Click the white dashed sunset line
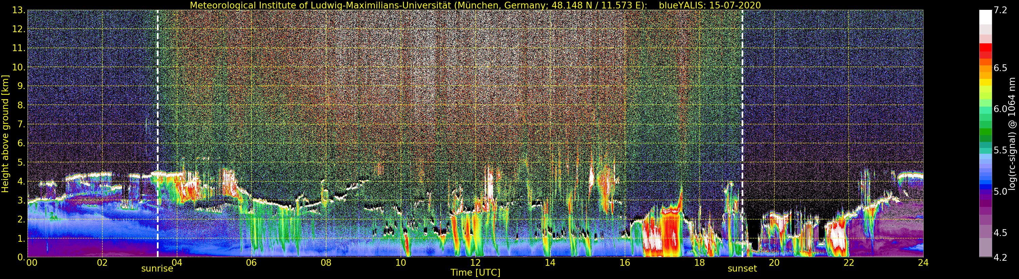 tap(742, 133)
